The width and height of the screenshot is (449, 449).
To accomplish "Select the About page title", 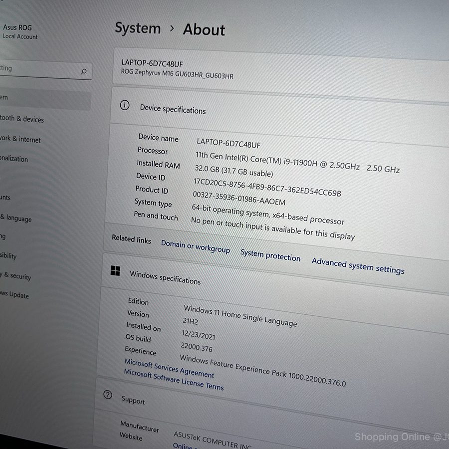I will tap(204, 29).
